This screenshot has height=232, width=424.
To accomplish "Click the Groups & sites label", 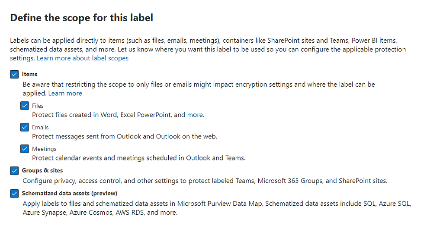I will [x=42, y=170].
